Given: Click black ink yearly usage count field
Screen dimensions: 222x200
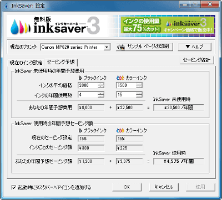Looking at the screenshot, I should pyautogui.click(x=88, y=95).
